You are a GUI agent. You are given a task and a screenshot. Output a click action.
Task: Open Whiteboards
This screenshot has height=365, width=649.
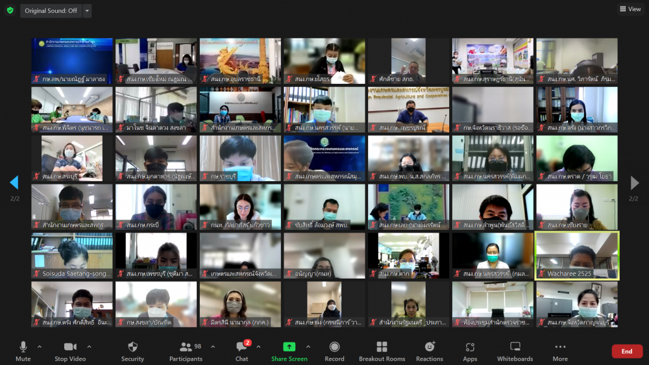pyautogui.click(x=515, y=351)
